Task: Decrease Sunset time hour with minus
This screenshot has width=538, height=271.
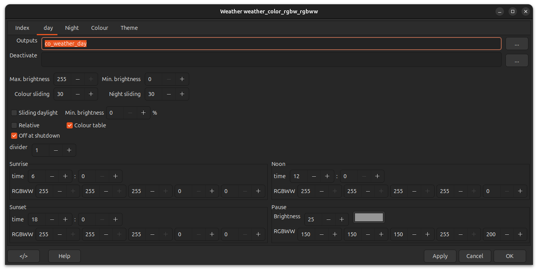Action: pyautogui.click(x=52, y=219)
